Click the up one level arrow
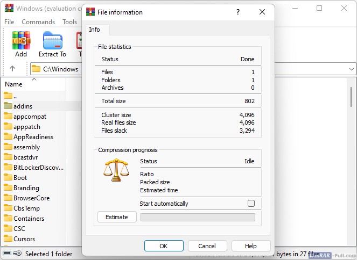This screenshot has height=260, width=357. pos(12,69)
